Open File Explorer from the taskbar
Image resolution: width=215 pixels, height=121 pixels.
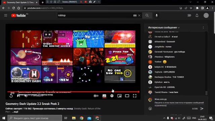click(74, 118)
